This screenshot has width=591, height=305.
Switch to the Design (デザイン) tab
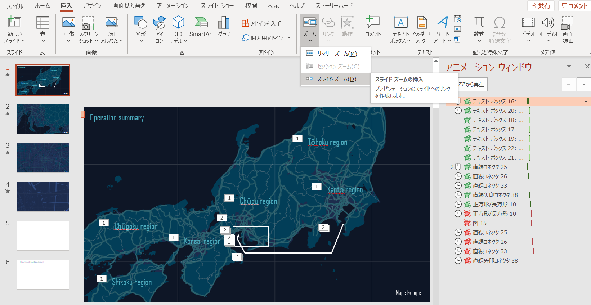(91, 6)
